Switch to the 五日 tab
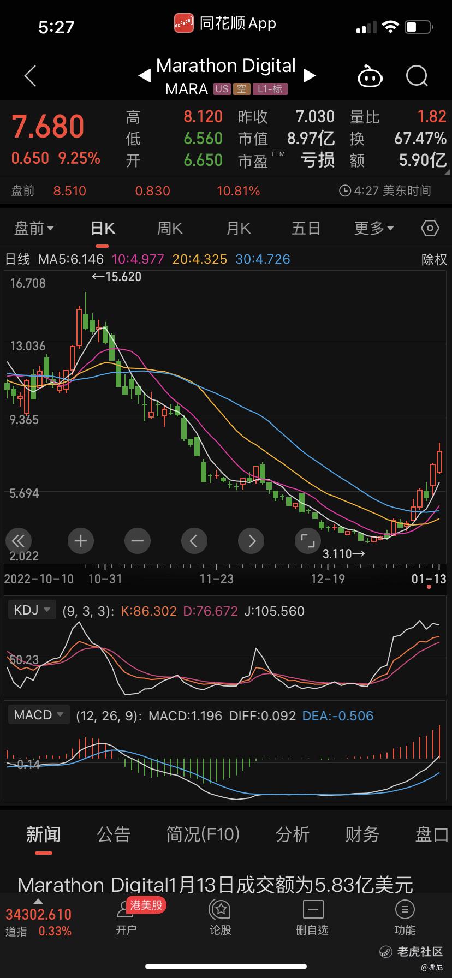Image resolution: width=452 pixels, height=978 pixels. (306, 228)
